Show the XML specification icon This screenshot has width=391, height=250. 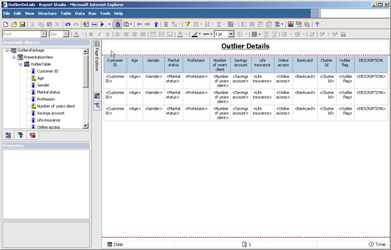[x=94, y=24]
